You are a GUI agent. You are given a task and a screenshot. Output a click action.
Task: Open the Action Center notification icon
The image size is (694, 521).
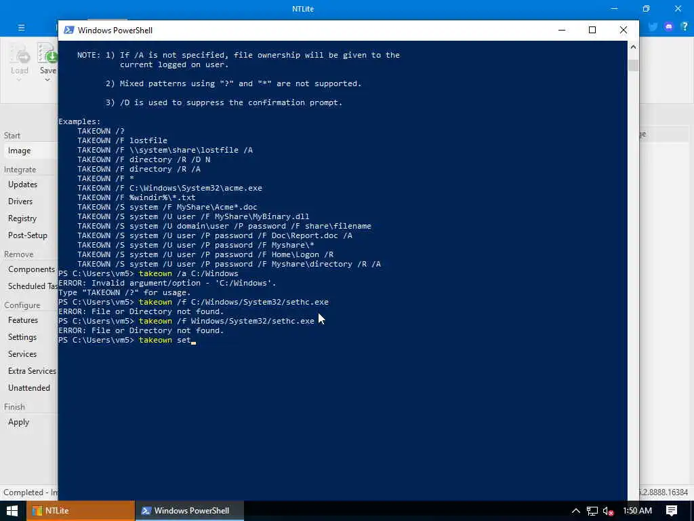click(x=672, y=511)
